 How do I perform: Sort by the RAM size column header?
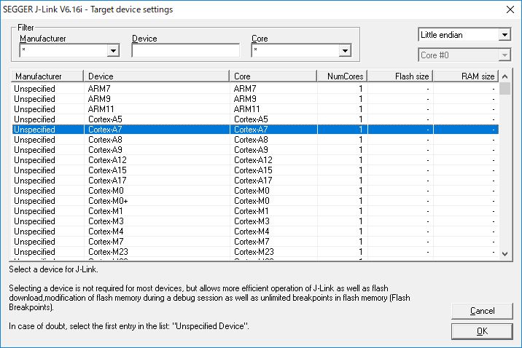point(466,76)
